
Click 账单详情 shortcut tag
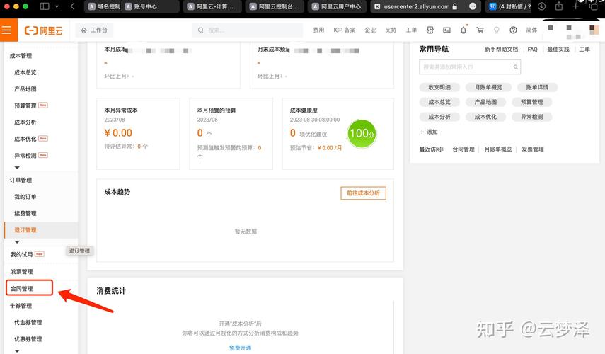[537, 87]
